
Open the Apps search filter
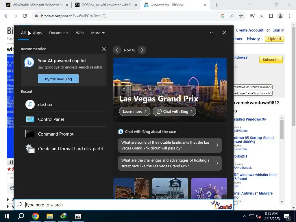click(37, 33)
